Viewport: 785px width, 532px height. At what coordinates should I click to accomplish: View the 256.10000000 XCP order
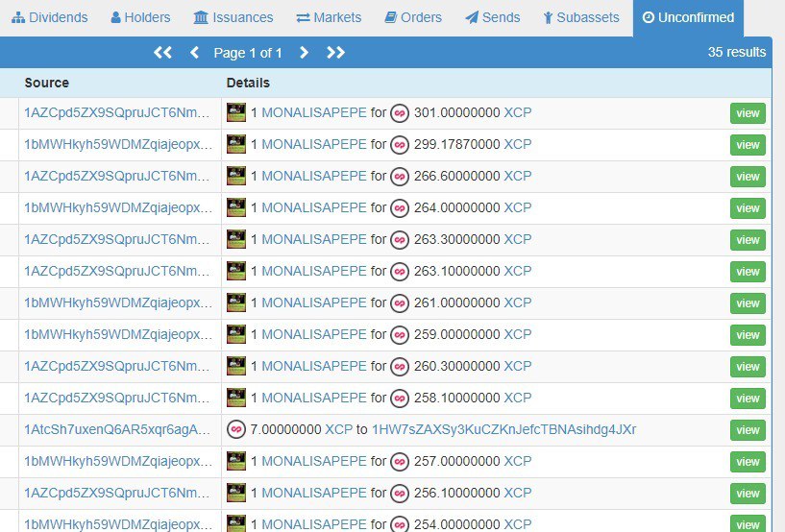(x=748, y=494)
